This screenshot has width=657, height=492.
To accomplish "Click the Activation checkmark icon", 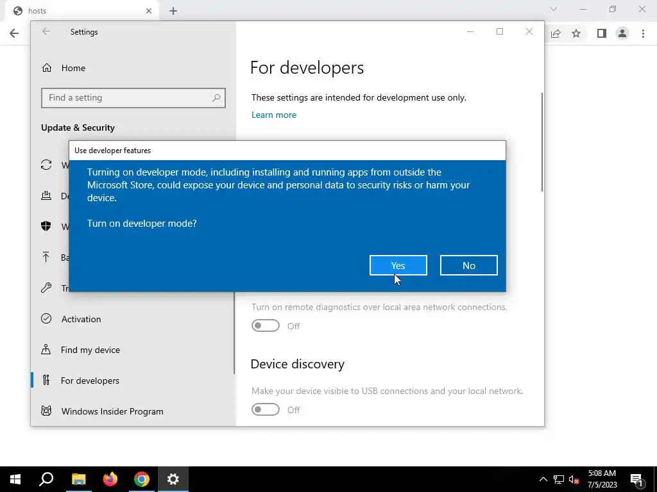I will (x=46, y=319).
